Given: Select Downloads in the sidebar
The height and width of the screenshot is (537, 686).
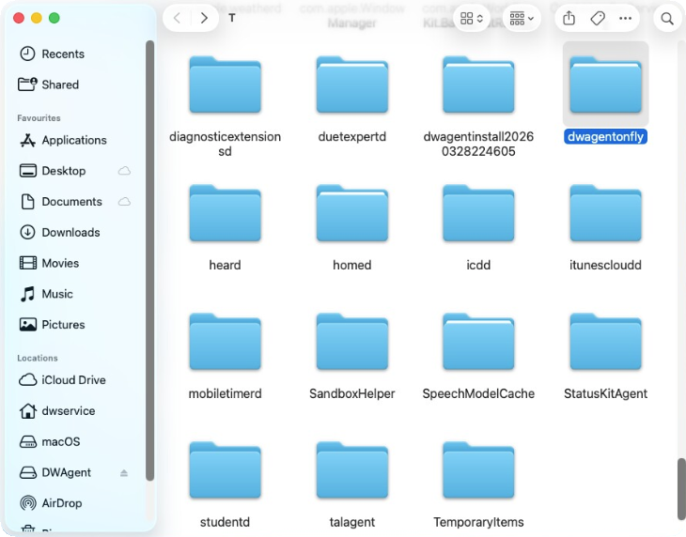Looking at the screenshot, I should [70, 232].
